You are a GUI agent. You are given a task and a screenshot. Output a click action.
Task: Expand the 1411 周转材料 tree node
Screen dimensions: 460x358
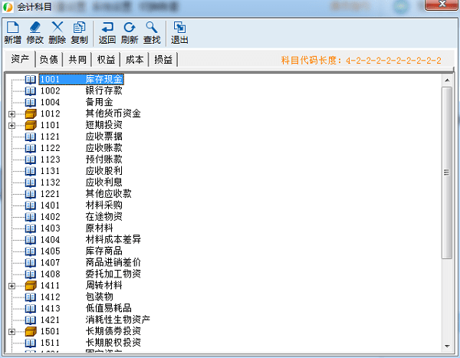point(11,286)
